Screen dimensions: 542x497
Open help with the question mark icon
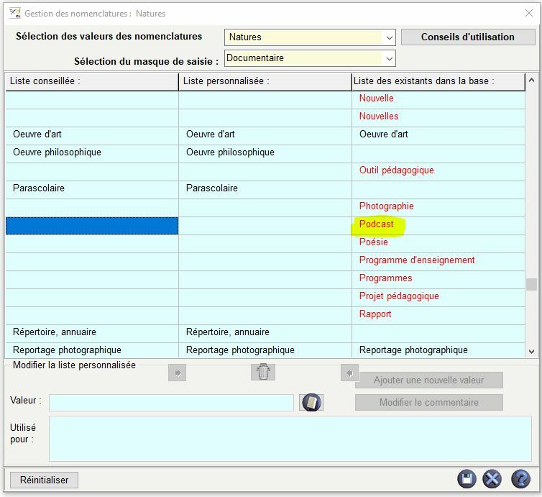click(520, 479)
